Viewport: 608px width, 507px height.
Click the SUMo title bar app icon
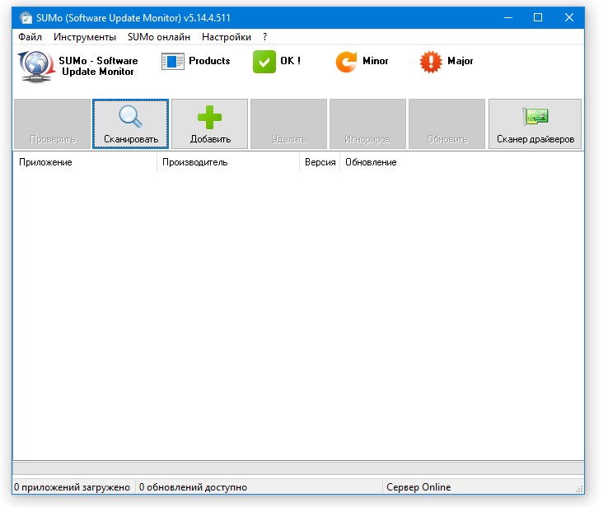(x=26, y=18)
